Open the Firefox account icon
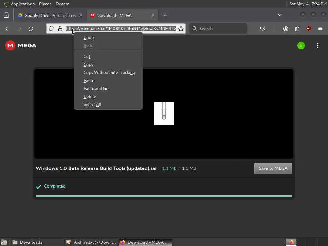The image size is (328, 246). tap(286, 29)
